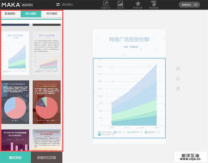Select the red pie chart template thumbnail
208x163 pixels.
click(x=47, y=102)
